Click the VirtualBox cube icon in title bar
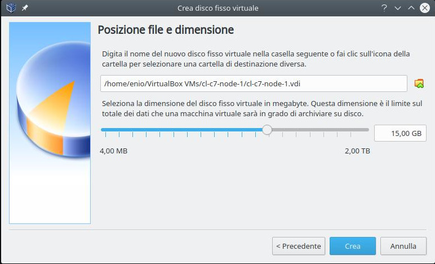 click(11, 8)
